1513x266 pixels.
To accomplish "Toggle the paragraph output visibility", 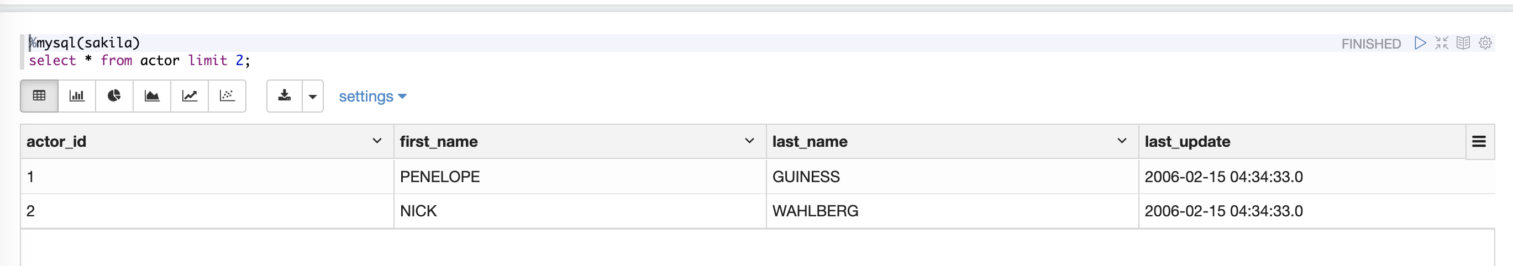I will click(1463, 44).
